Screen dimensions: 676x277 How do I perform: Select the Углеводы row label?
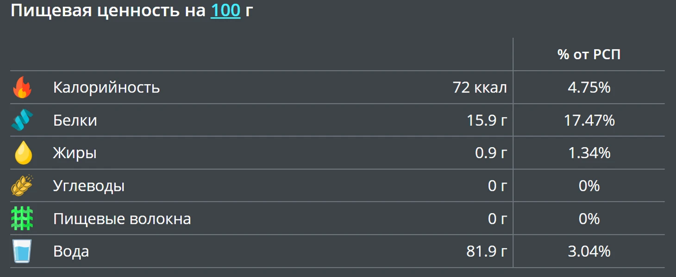(89, 186)
